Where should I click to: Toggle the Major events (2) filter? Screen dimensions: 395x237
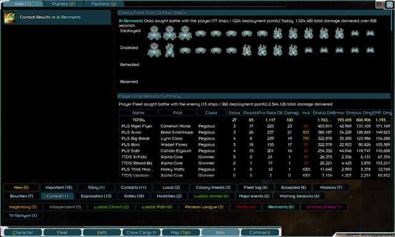(254, 196)
